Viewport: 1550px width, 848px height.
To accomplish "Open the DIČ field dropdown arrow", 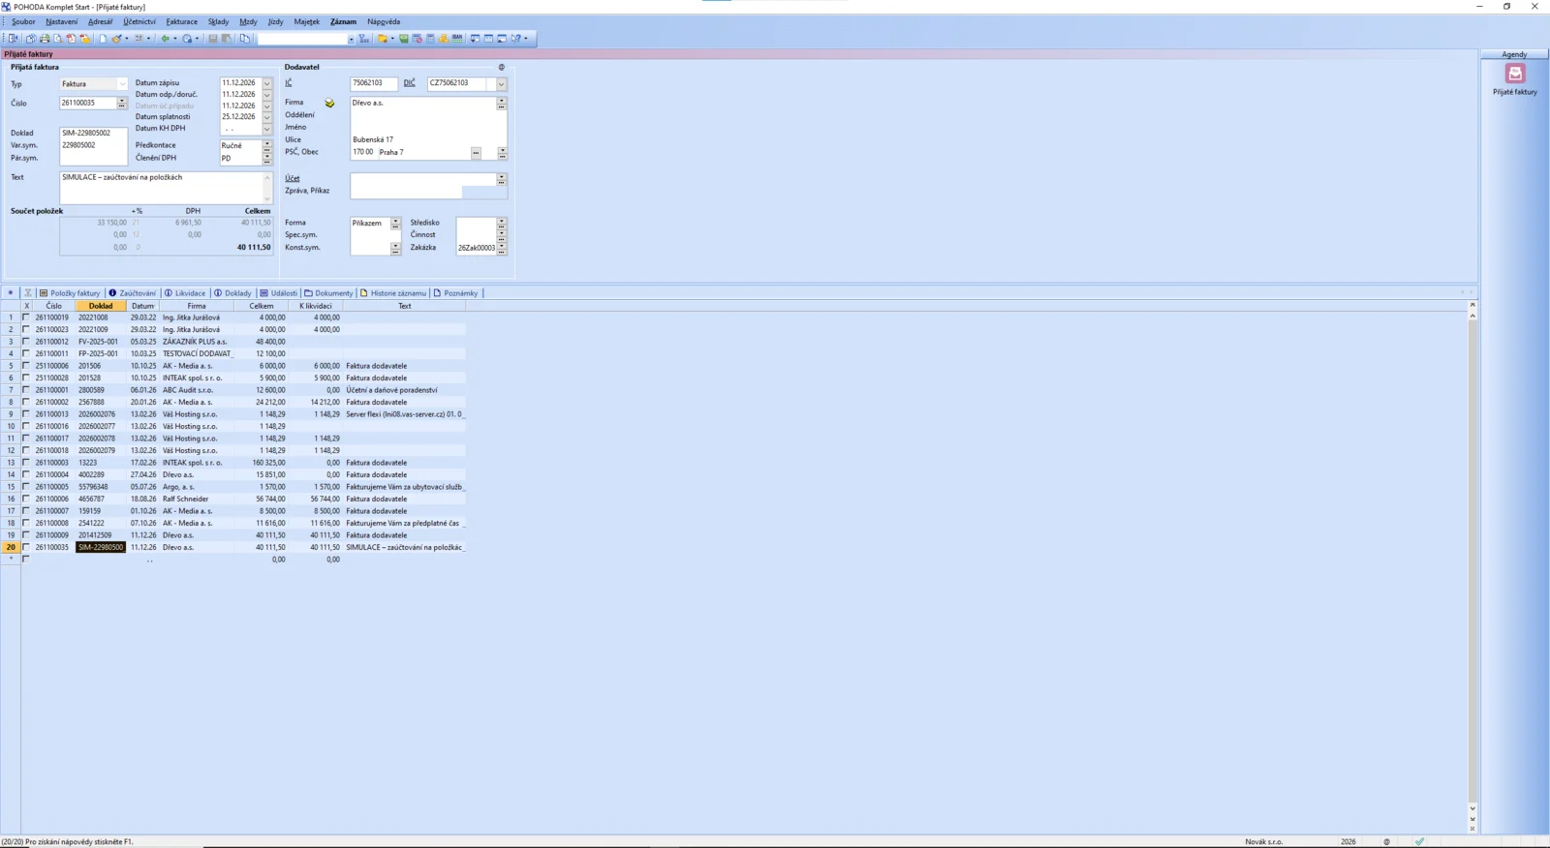I will (x=501, y=84).
